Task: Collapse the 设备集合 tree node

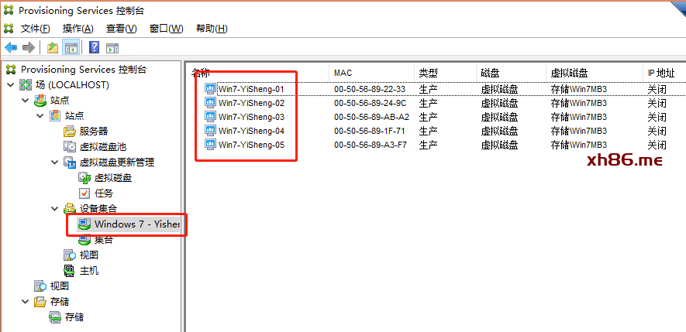Action: tap(54, 209)
